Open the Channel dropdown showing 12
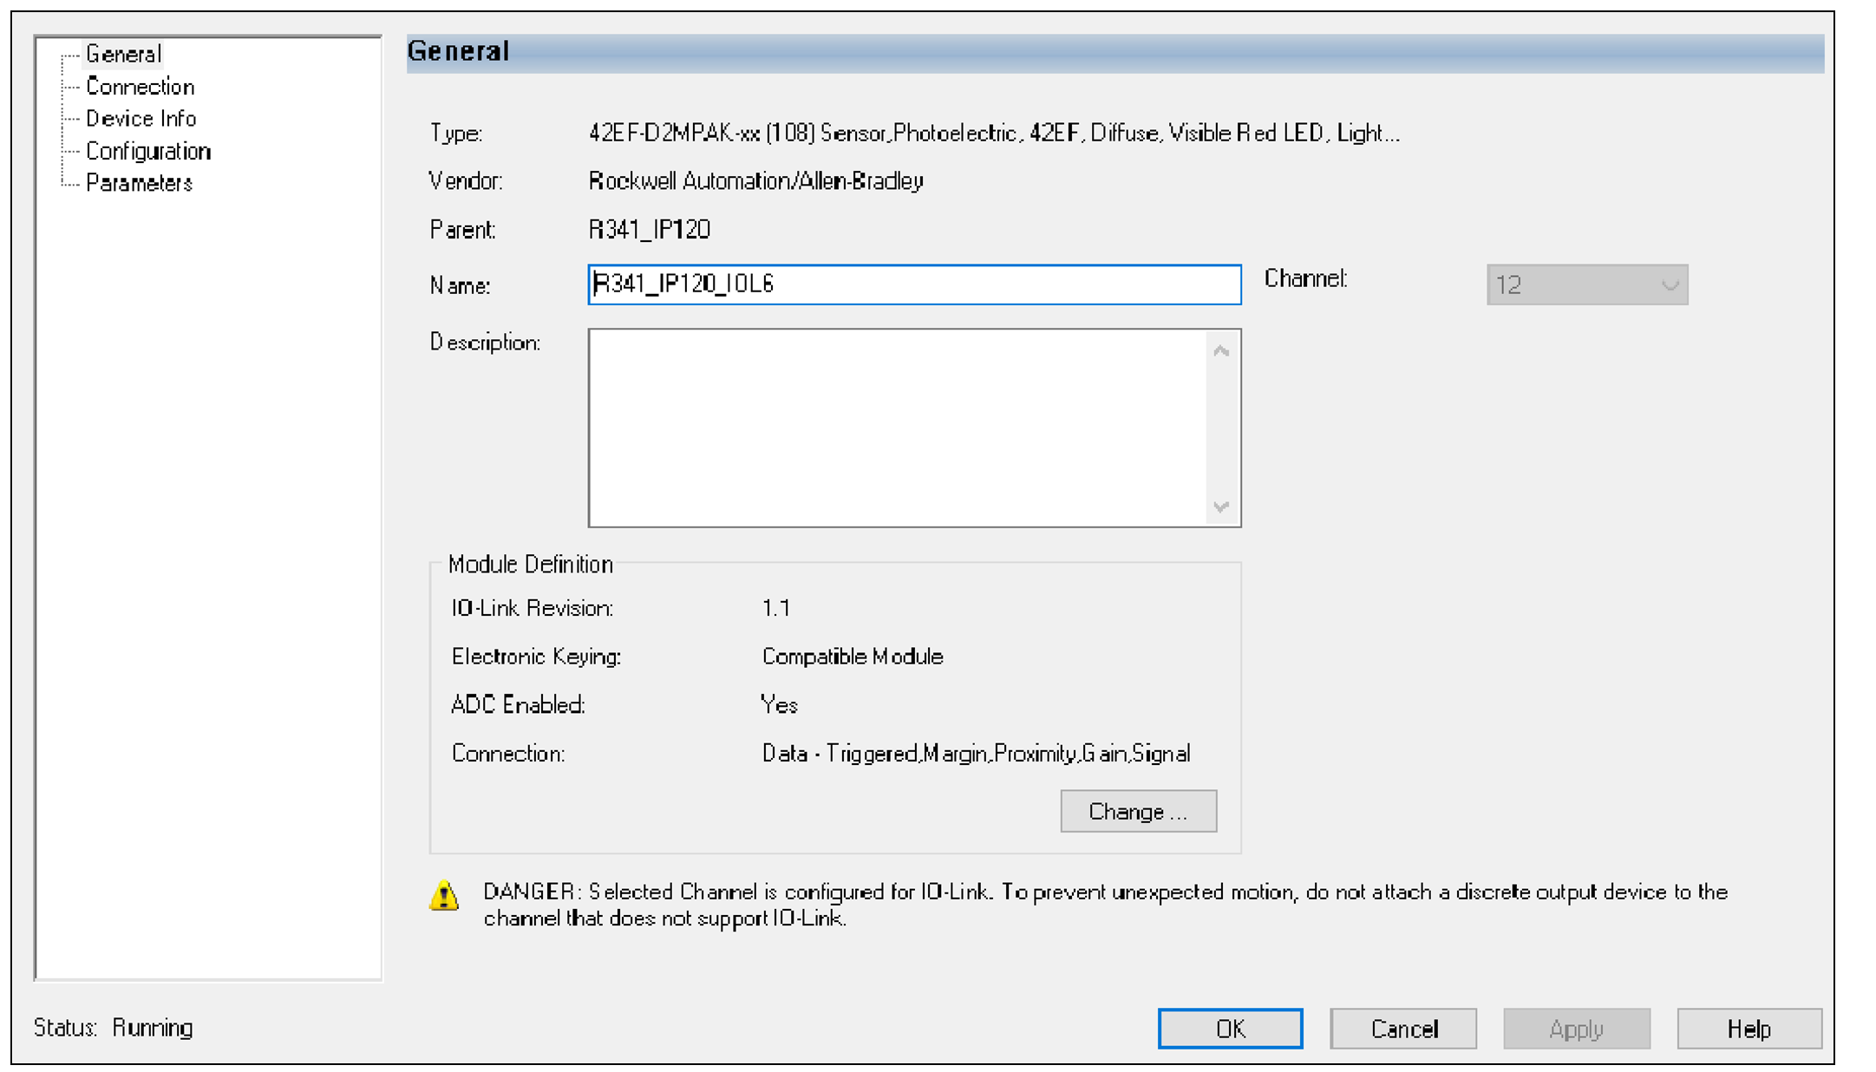The width and height of the screenshot is (1876, 1072). pyautogui.click(x=1586, y=284)
